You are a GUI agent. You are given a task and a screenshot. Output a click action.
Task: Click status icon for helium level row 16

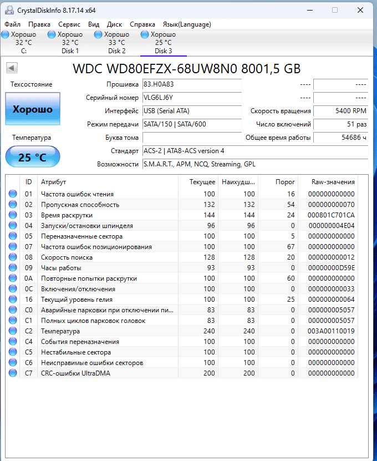pos(13,300)
